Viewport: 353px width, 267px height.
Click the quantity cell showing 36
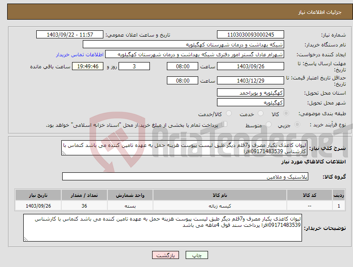click(x=84, y=206)
